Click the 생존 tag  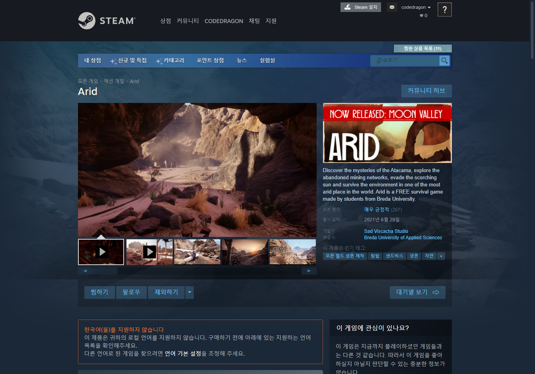click(x=414, y=256)
